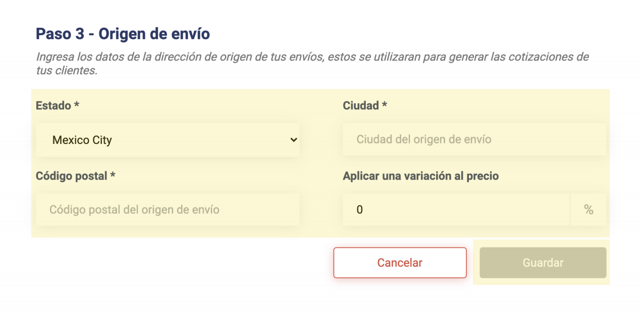Open the Estado dropdown showing Mexico City
Viewport: 642px width, 312px height.
(x=168, y=140)
